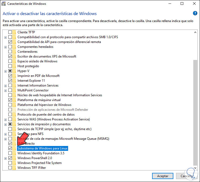The width and height of the screenshot is (200, 182).
Task: Check the Host protegido checkbox
Action: (10, 66)
